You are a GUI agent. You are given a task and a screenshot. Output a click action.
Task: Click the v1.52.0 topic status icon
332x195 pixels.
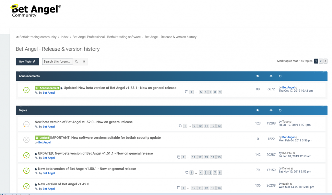[x=26, y=124]
